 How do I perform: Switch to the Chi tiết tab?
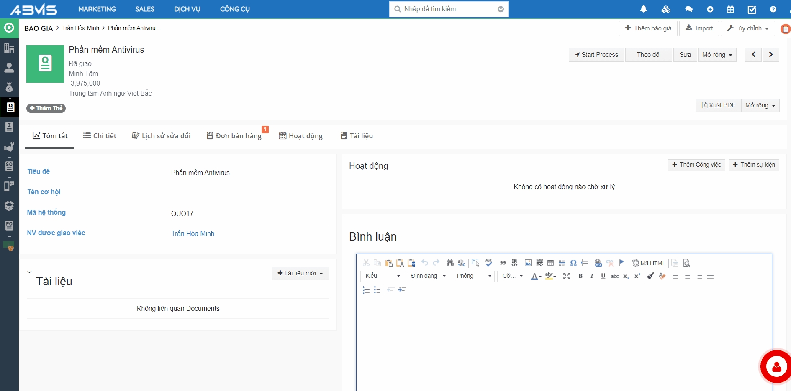point(100,136)
